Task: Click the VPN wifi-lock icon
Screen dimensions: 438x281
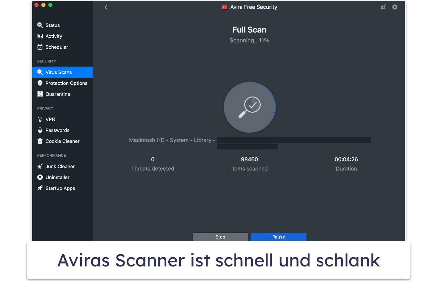Action: tap(40, 119)
